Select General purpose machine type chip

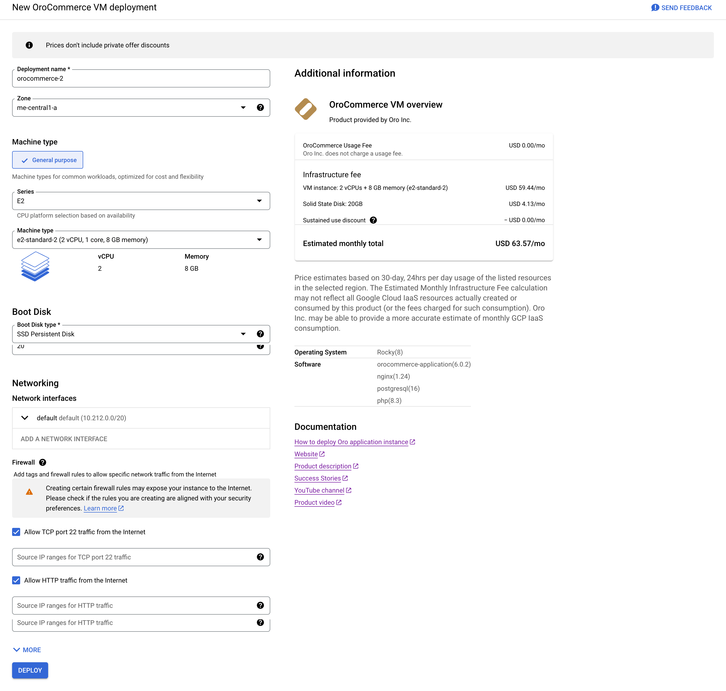coord(47,160)
